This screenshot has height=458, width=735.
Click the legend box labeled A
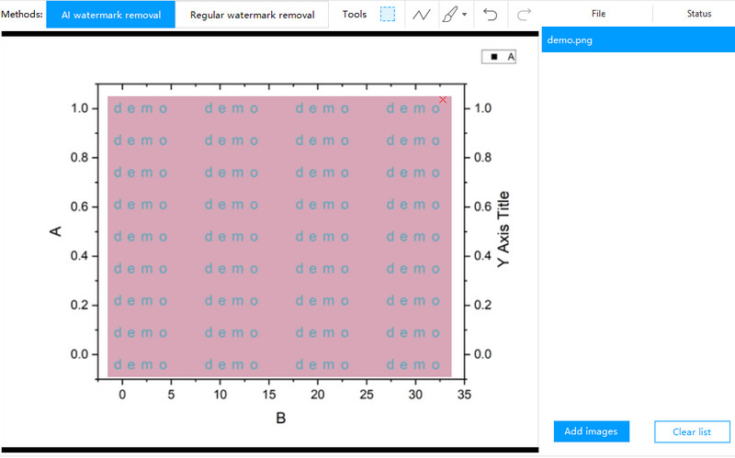pos(500,57)
